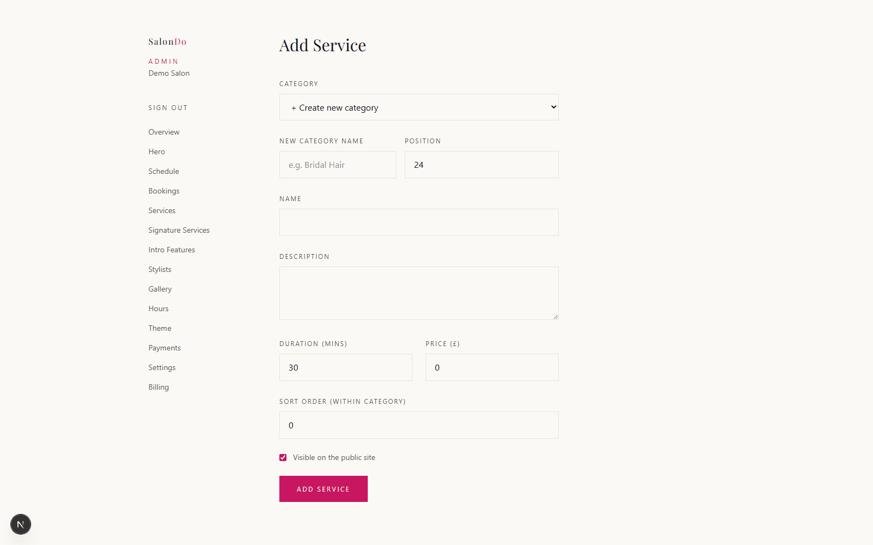Navigate to Gallery
This screenshot has width=873, height=545.
click(x=160, y=289)
